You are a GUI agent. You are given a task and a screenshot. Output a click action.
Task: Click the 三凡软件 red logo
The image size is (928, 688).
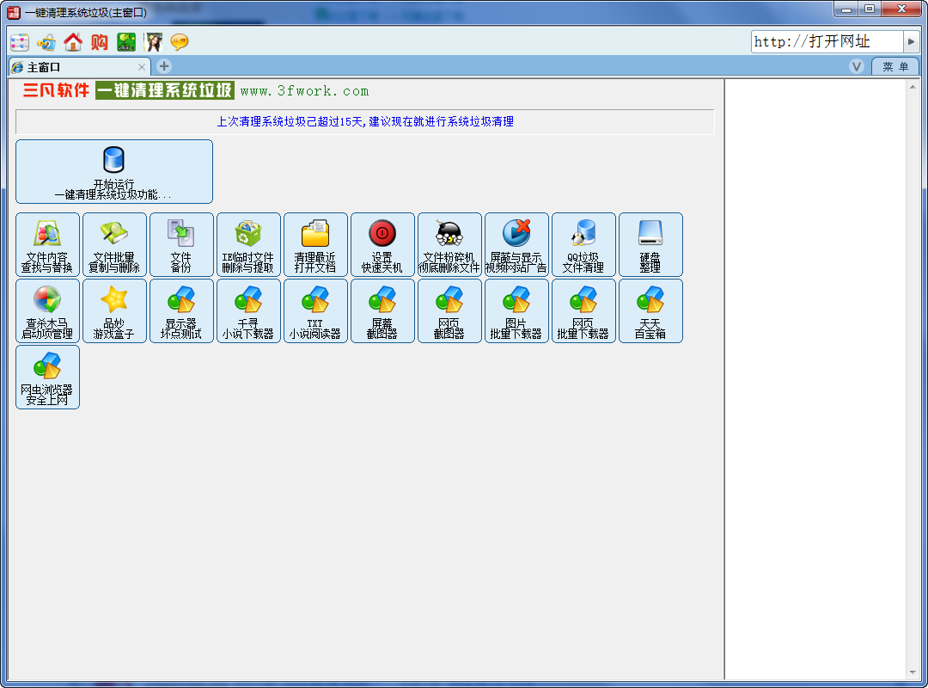(56, 90)
